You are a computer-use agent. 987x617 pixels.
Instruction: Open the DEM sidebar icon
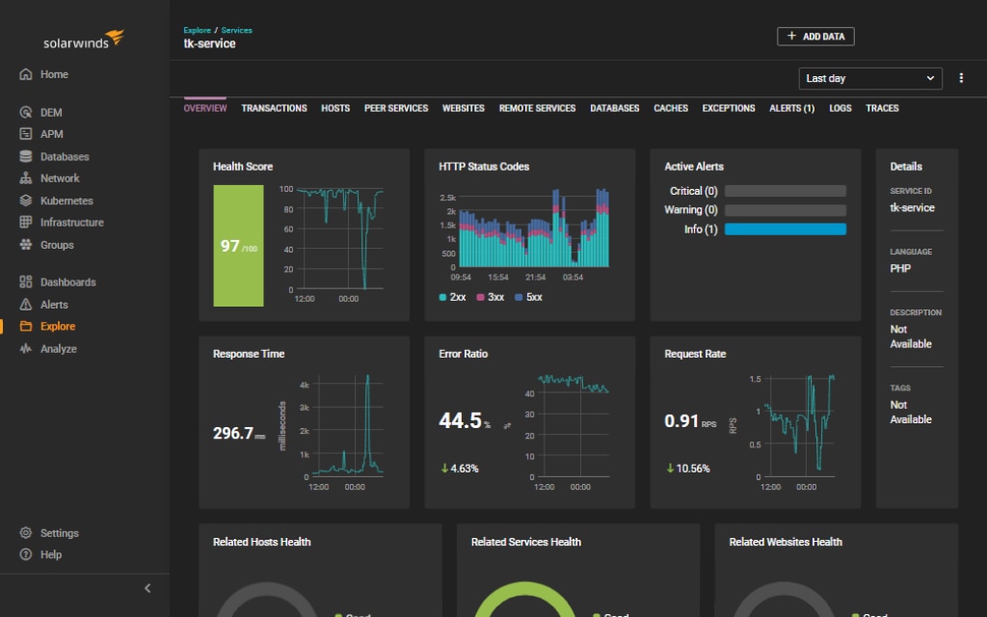[26, 112]
